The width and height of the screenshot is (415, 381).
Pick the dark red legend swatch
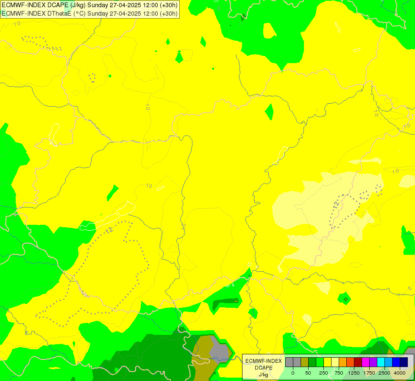tap(358, 362)
